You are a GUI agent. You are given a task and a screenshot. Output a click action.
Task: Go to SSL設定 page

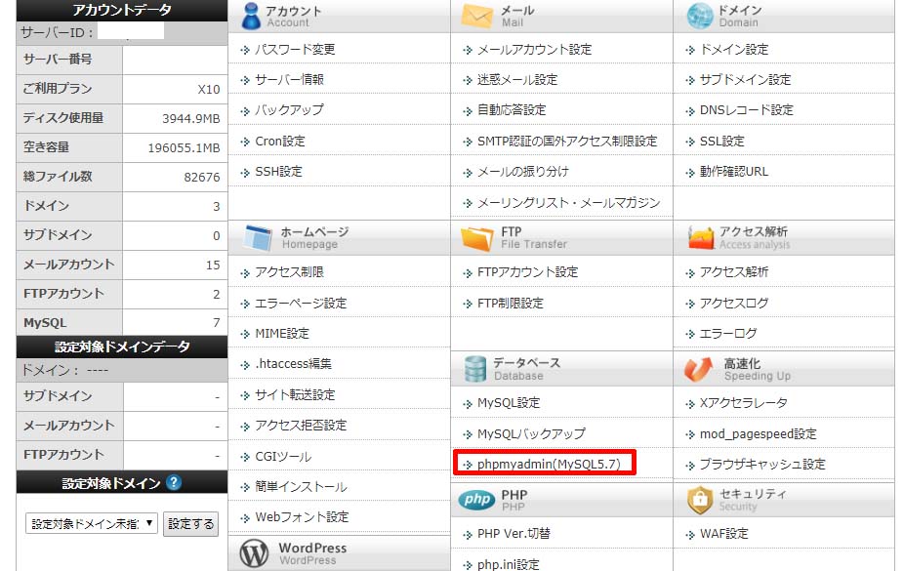coord(721,141)
